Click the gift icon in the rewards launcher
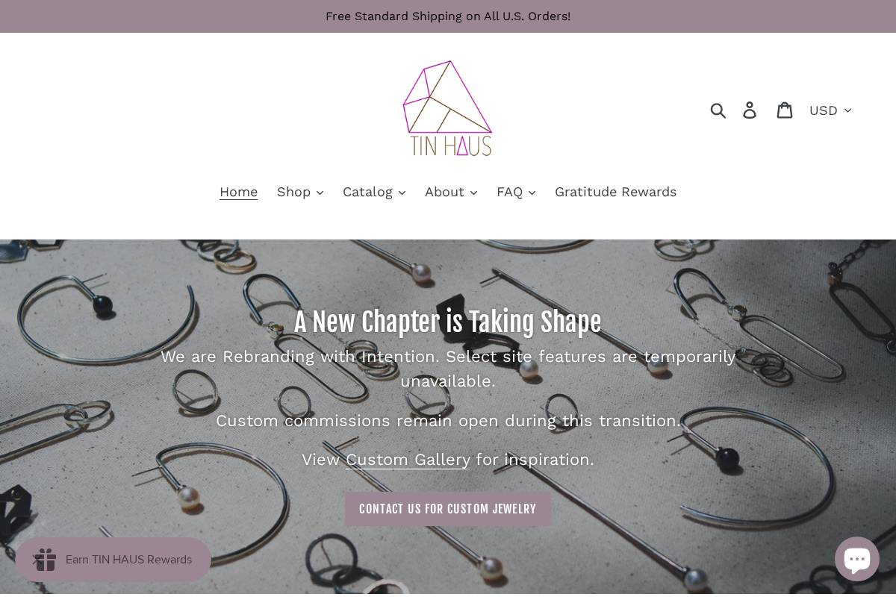The height and width of the screenshot is (597, 896). tap(46, 560)
